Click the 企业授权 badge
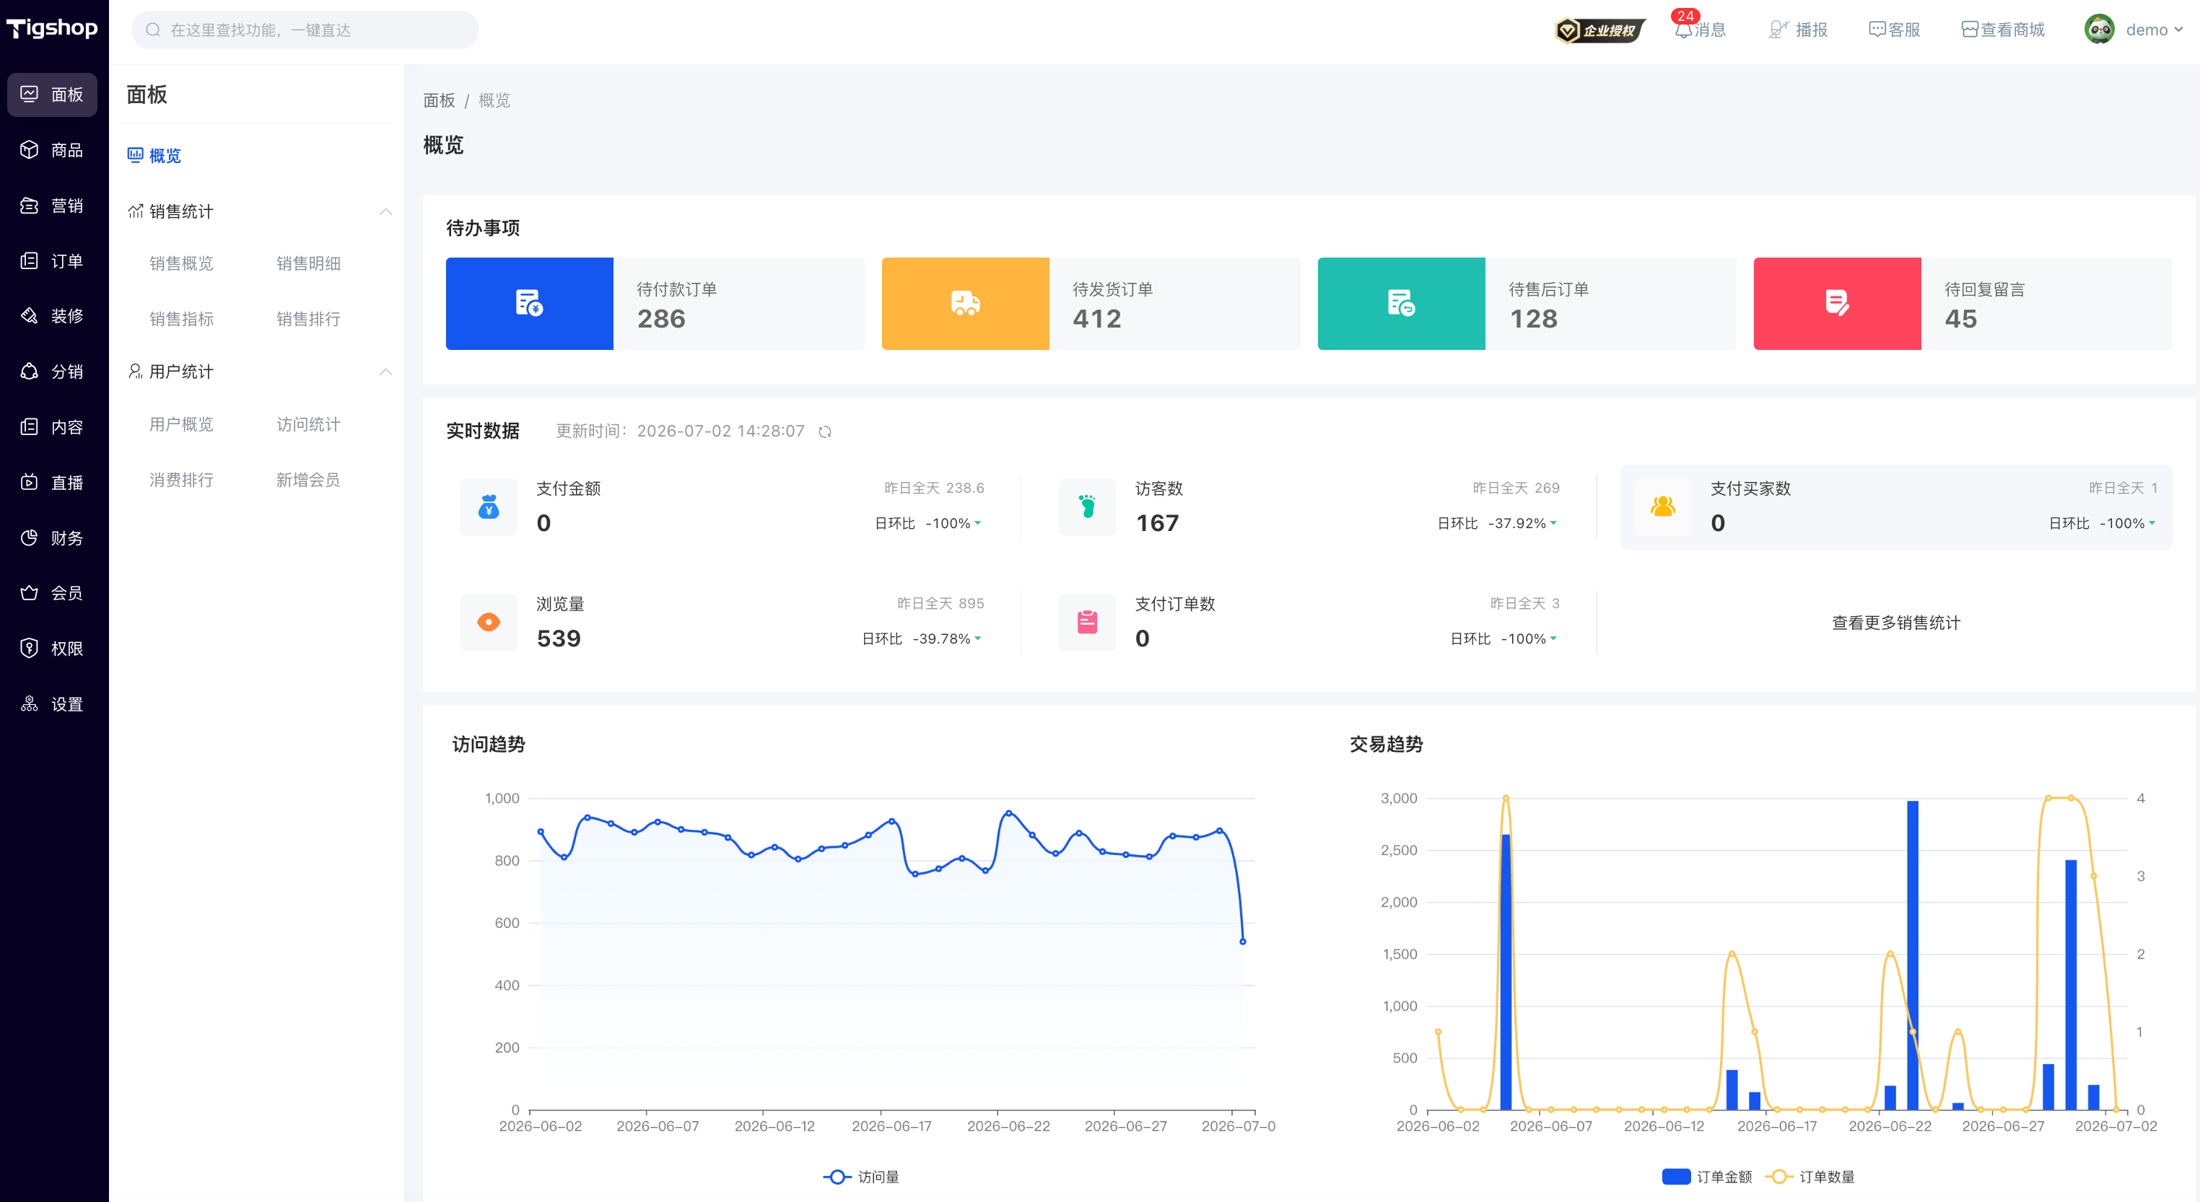The height and width of the screenshot is (1202, 2200). 1599,30
